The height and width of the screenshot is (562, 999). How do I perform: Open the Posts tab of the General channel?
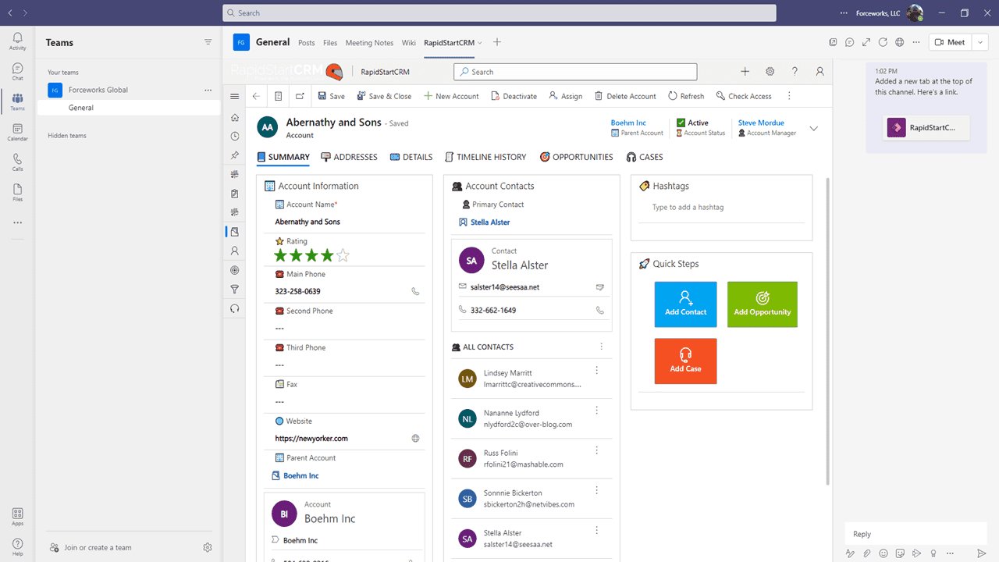(306, 42)
